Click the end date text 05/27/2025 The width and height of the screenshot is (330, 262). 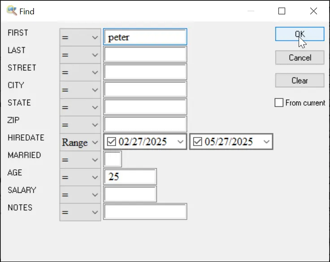[229, 142]
